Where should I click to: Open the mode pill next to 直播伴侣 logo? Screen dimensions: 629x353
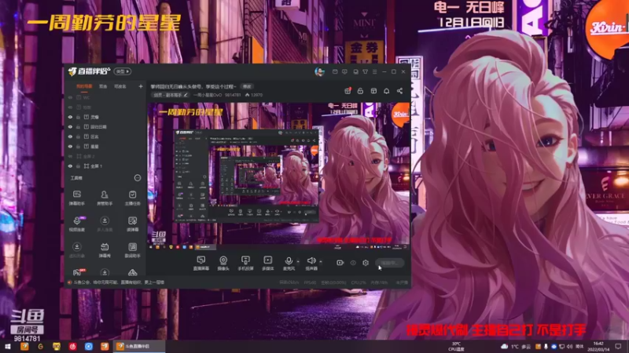click(123, 71)
